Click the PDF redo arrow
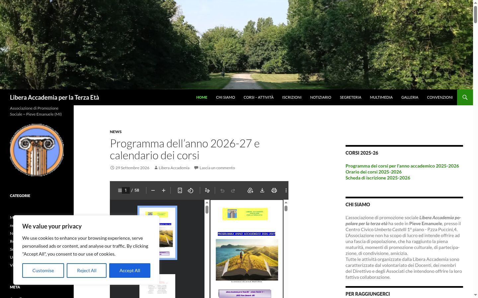This screenshot has height=298, width=478. point(233,190)
